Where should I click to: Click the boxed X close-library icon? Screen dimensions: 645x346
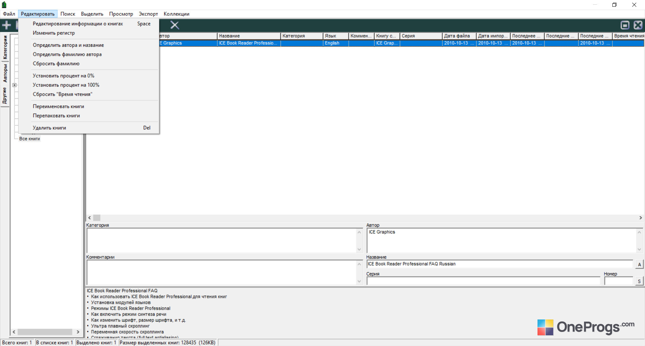click(x=638, y=25)
